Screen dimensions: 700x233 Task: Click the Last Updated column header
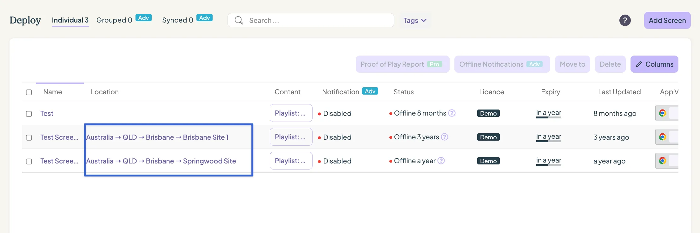point(619,92)
